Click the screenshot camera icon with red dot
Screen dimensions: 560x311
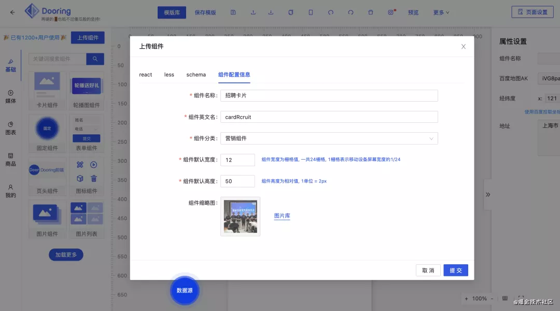tap(390, 12)
